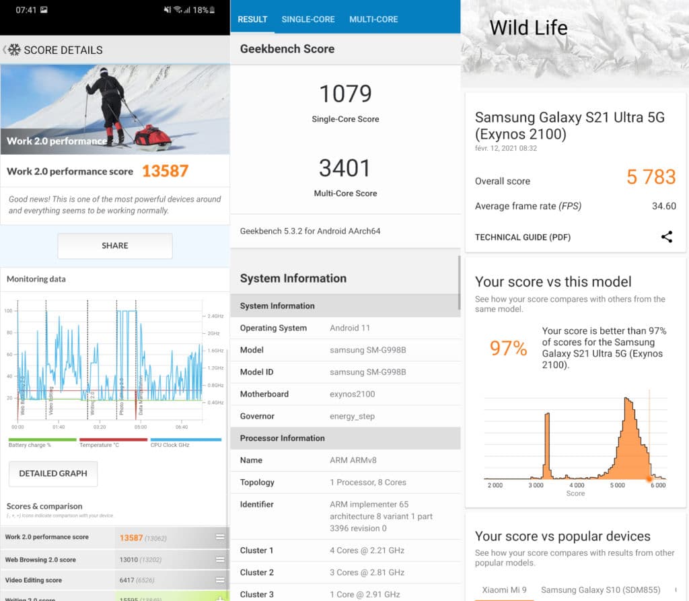Screen dimensions: 689x601
Task: Open the RESULT tab in Geekbench
Action: coord(253,20)
